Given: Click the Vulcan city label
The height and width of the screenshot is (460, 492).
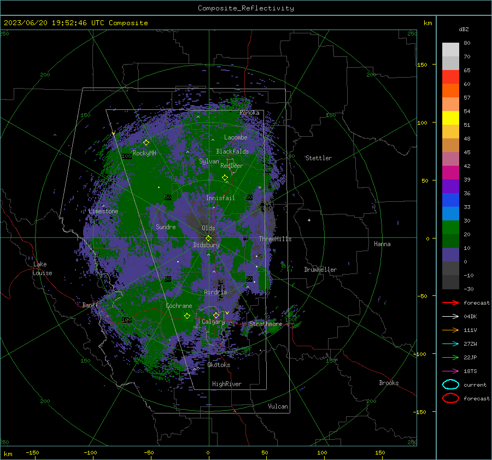Looking at the screenshot, I should 278,406.
